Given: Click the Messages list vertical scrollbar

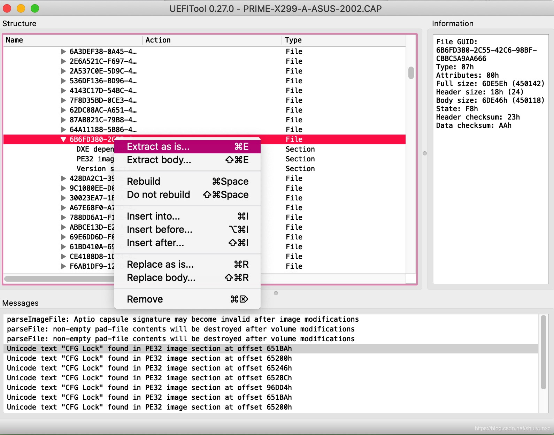Looking at the screenshot, I should [543, 352].
